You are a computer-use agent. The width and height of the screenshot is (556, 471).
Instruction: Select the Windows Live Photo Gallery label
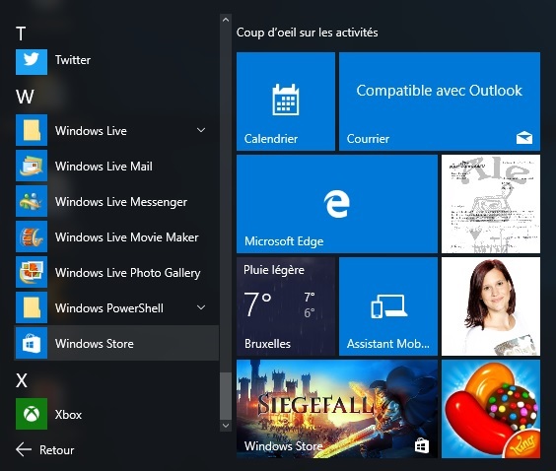(127, 273)
